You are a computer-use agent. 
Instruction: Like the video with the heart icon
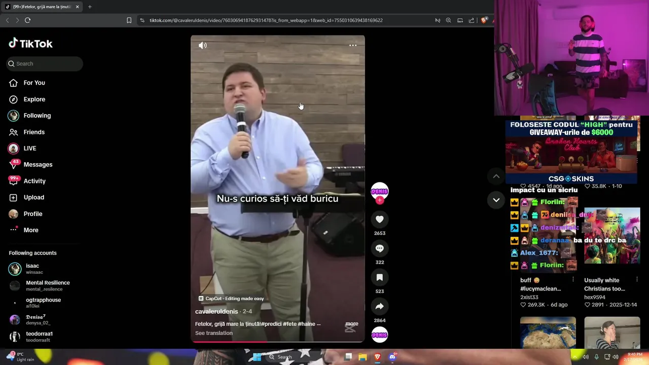[380, 219]
